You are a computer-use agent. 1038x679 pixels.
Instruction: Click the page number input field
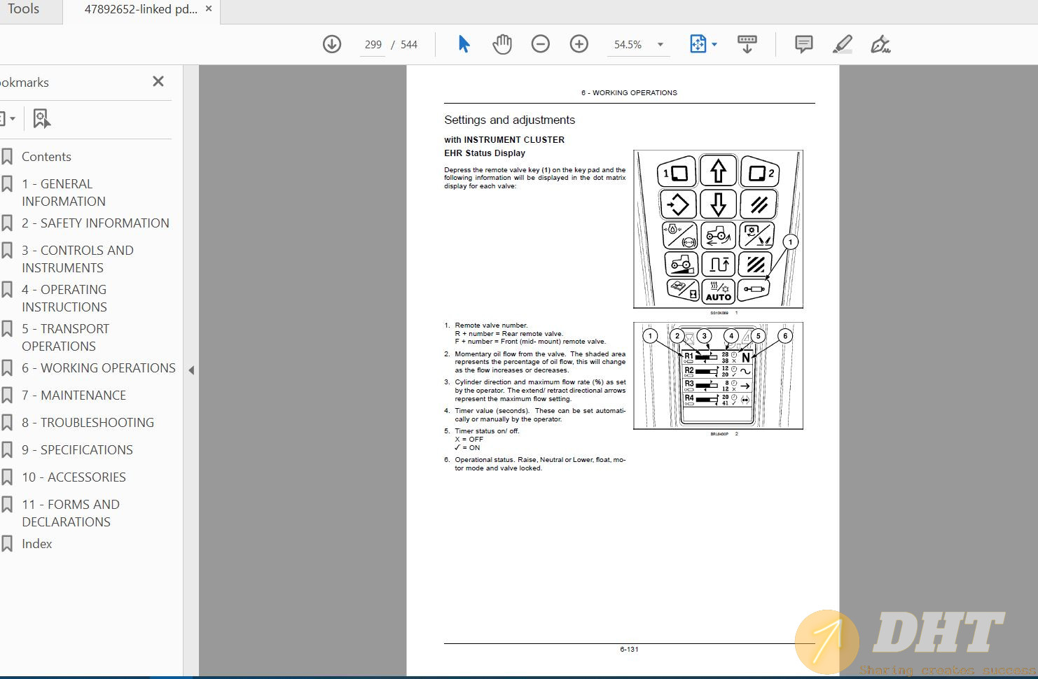point(373,44)
